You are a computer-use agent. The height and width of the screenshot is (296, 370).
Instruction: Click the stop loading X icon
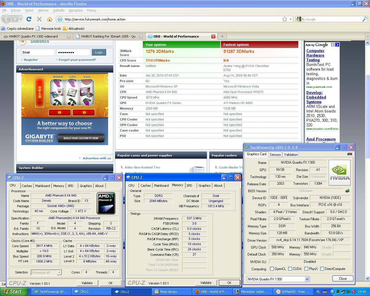[39, 19]
